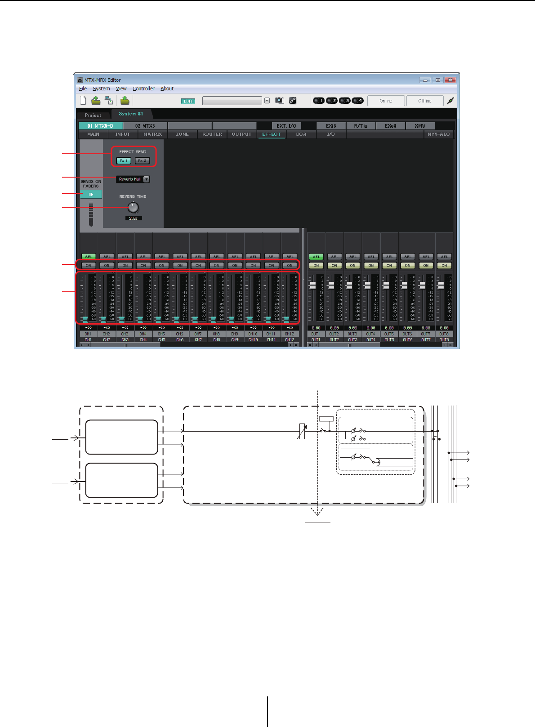Open the View menu
This screenshot has width=535, height=727.
[x=121, y=89]
